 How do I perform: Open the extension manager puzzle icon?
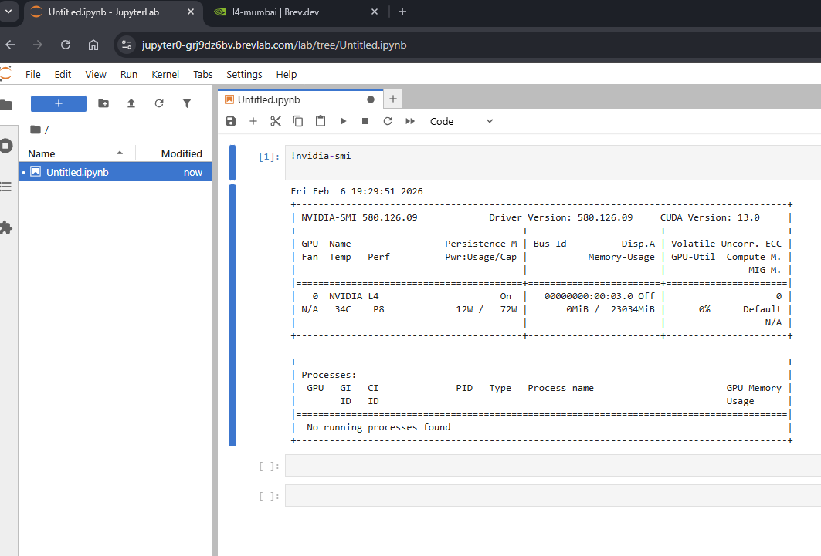(6, 227)
